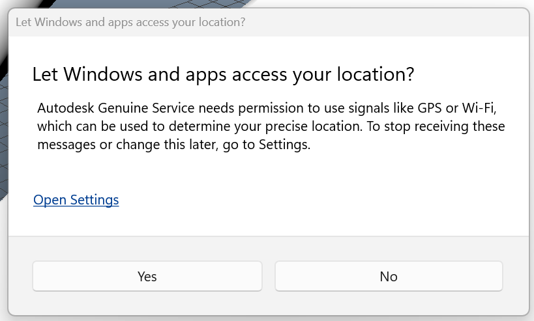
Task: Click the dialog title bar text
Action: [130, 22]
